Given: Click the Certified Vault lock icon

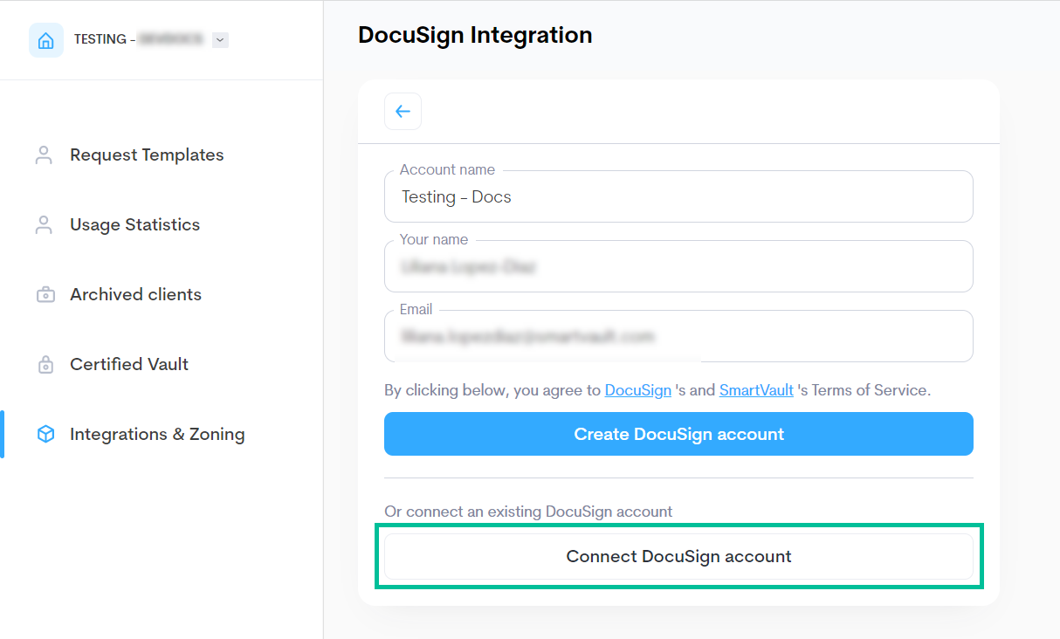Looking at the screenshot, I should 45,364.
